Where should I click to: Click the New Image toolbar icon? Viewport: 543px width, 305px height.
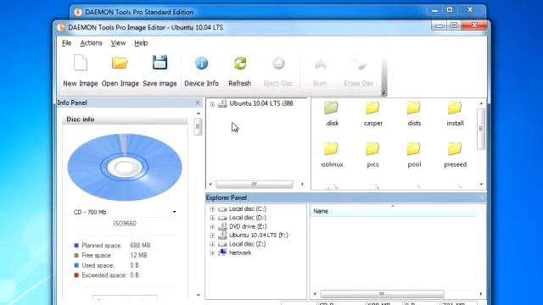point(81,63)
